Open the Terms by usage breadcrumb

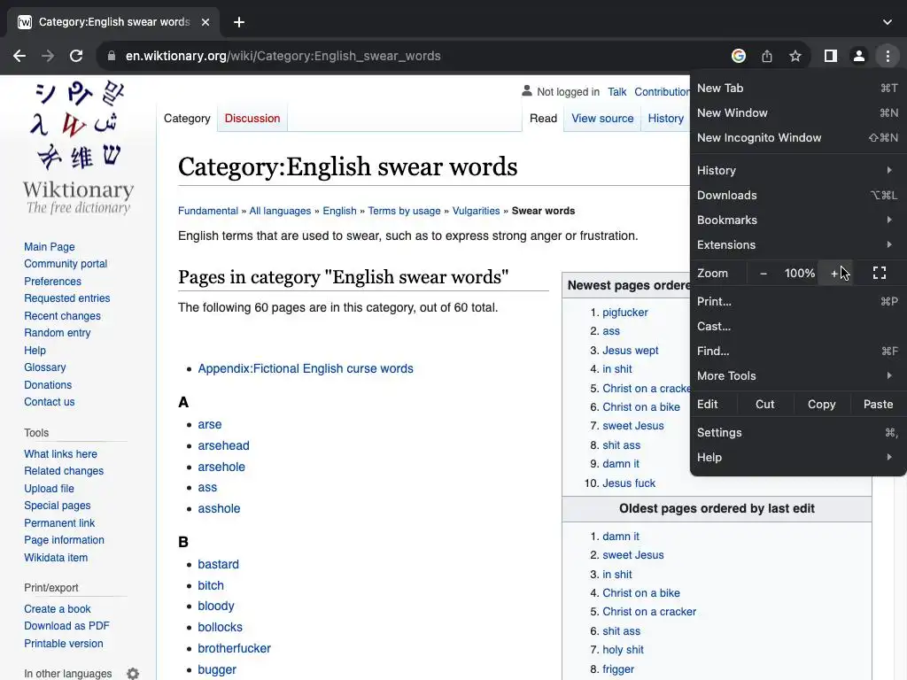click(404, 211)
